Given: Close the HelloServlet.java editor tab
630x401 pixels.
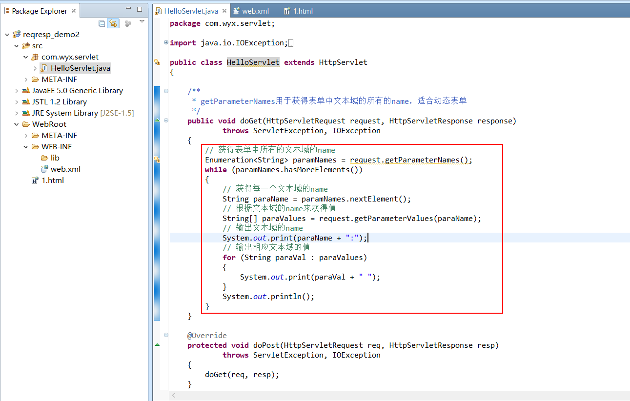Looking at the screenshot, I should pyautogui.click(x=224, y=11).
